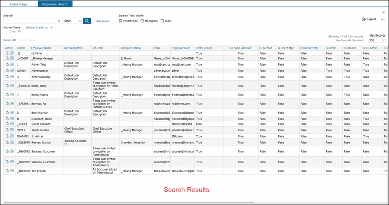Open the Advanced search link

point(103,21)
